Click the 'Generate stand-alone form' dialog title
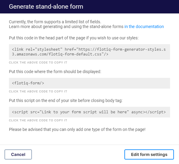Screen dimensions: 179x164 (46, 7)
